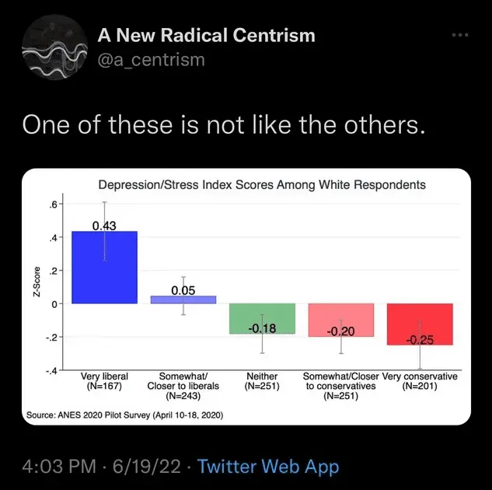Click the display name A New Radical Centrism

206,35
